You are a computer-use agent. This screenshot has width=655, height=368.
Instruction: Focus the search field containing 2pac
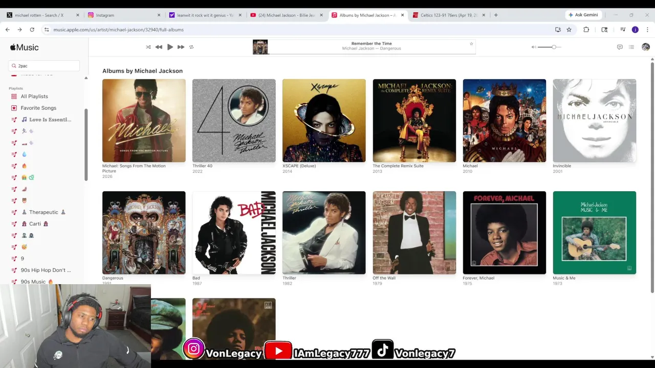[44, 66]
